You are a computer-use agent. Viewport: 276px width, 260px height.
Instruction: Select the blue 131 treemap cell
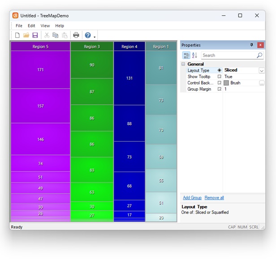pos(129,78)
